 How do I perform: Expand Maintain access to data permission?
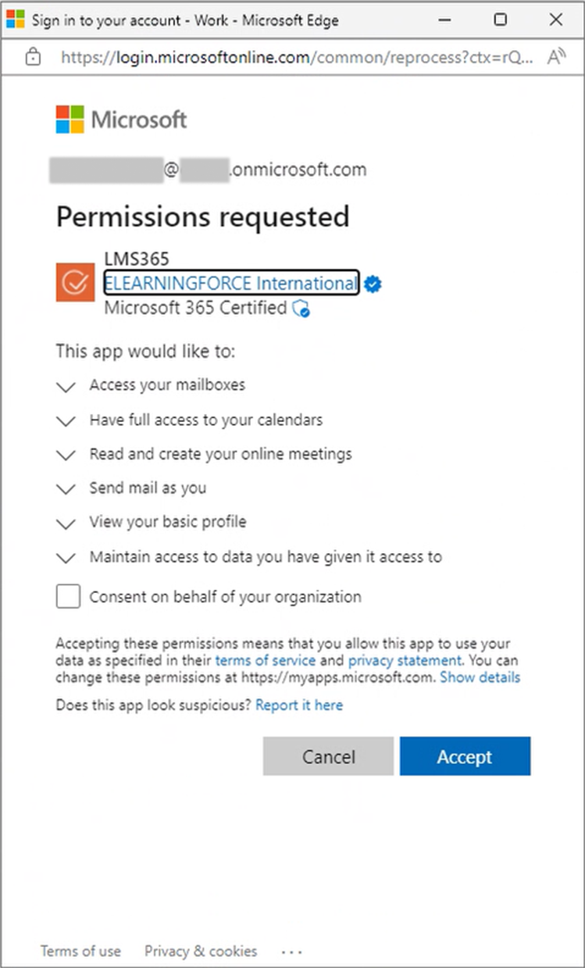tap(66, 558)
